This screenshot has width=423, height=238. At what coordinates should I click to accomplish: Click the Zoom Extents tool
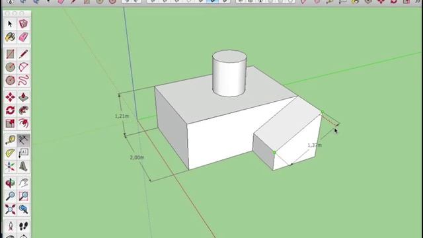11,210
